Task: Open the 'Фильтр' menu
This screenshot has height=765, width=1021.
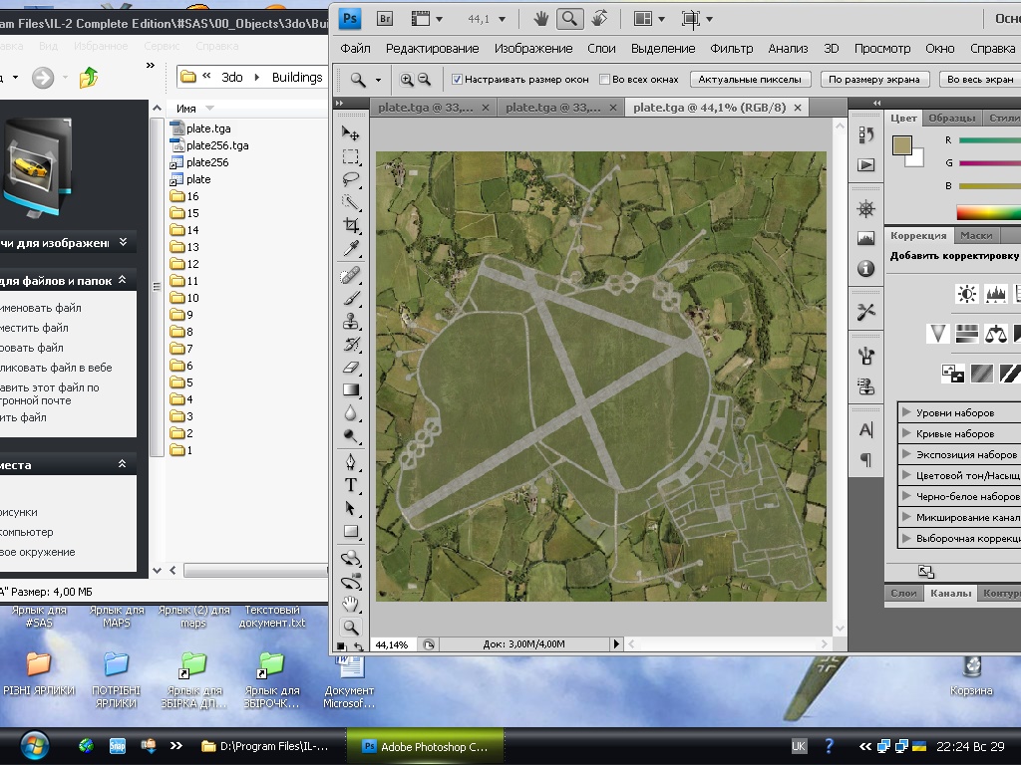Action: point(731,48)
